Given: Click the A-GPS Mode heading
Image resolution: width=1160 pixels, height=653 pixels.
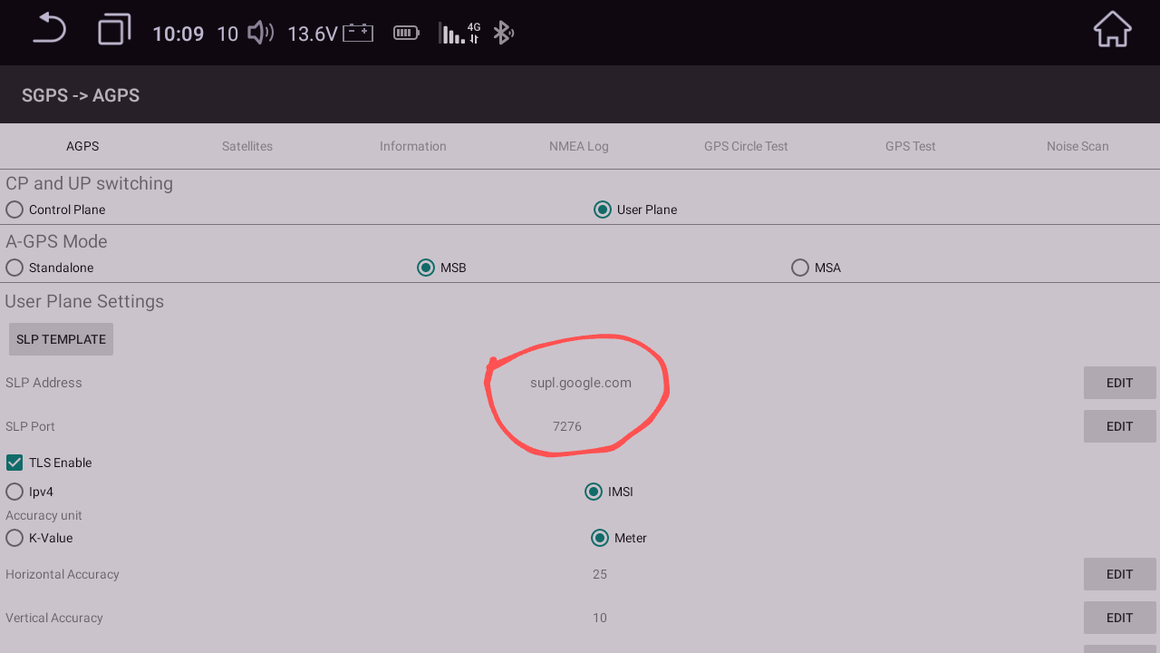Looking at the screenshot, I should point(56,241).
